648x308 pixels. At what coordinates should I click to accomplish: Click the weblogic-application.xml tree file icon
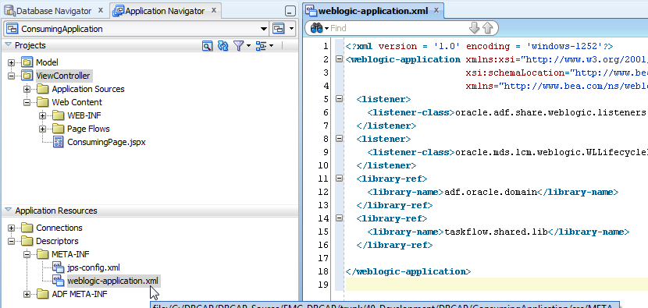58,281
